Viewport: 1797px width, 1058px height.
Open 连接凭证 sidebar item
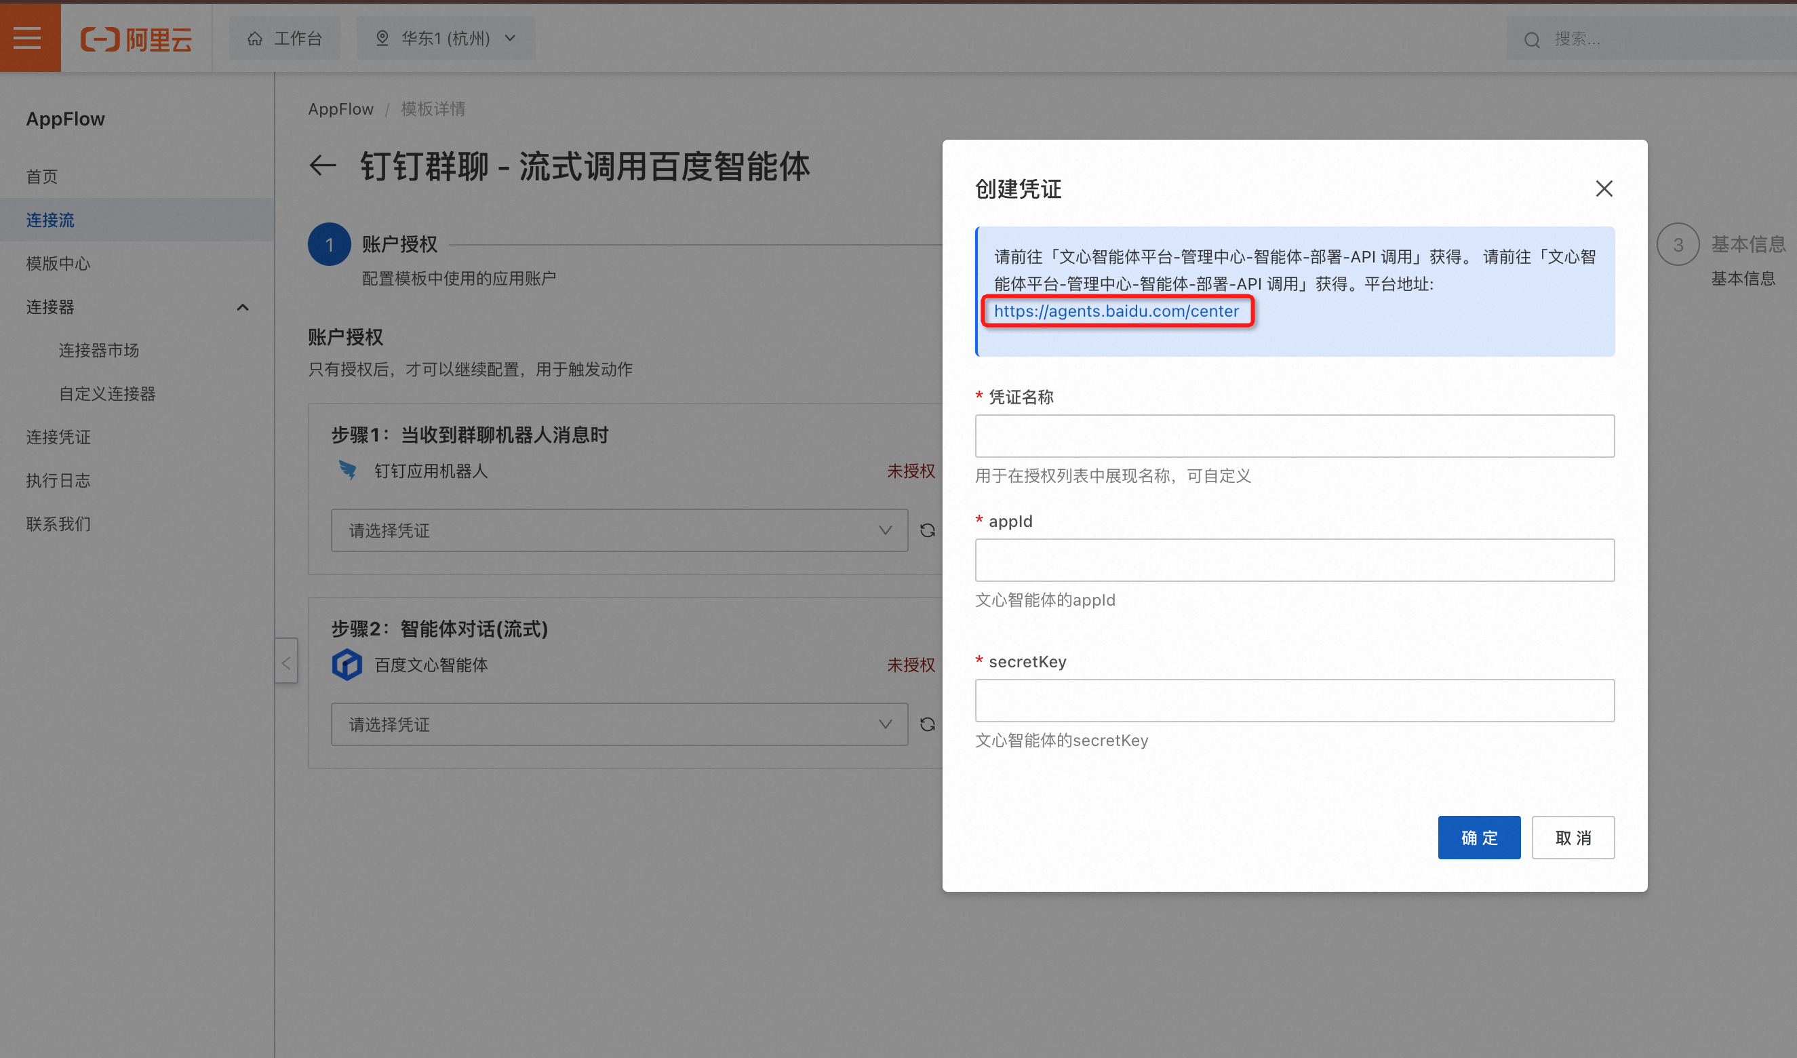[x=58, y=437]
